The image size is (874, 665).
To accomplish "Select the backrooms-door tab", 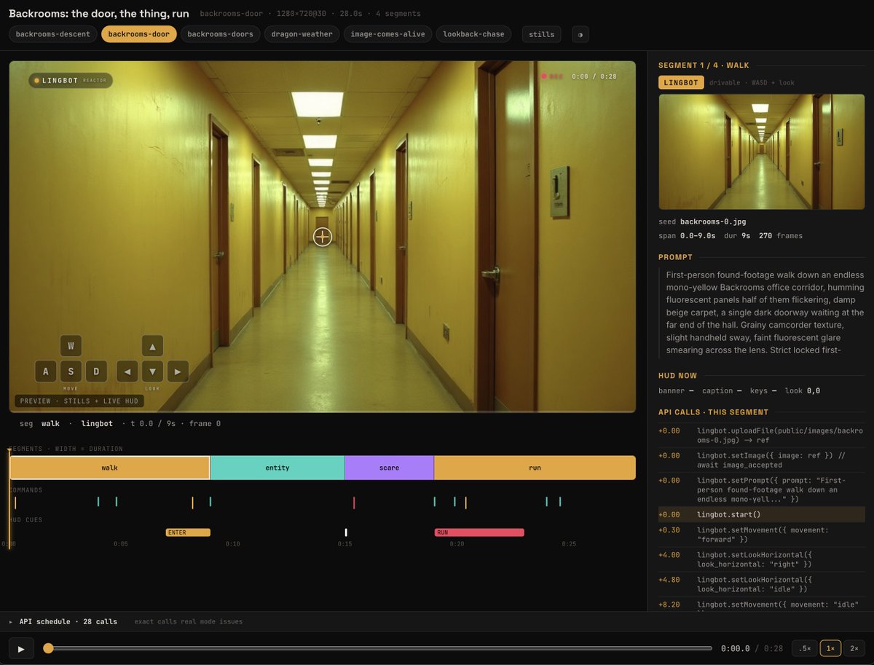I will 138,34.
